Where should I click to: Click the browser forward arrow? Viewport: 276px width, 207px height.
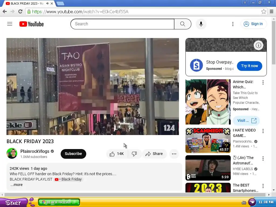[x=12, y=12]
